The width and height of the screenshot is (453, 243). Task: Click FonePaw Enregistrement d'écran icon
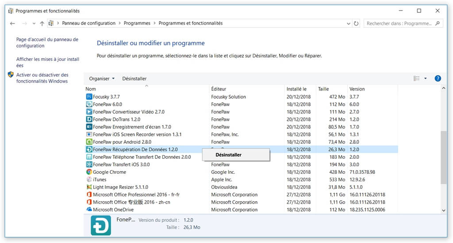pos(89,127)
